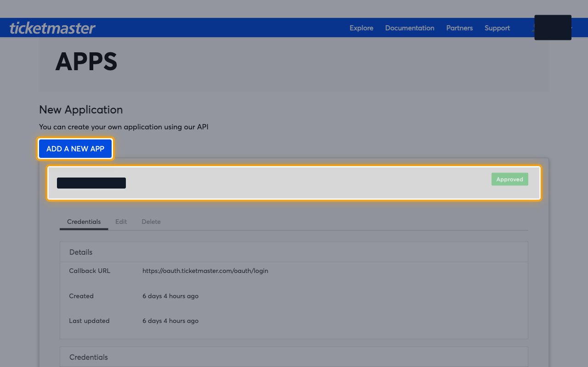
Task: Click the oauth.ticketmaster.com callback URL text
Action: tap(205, 271)
